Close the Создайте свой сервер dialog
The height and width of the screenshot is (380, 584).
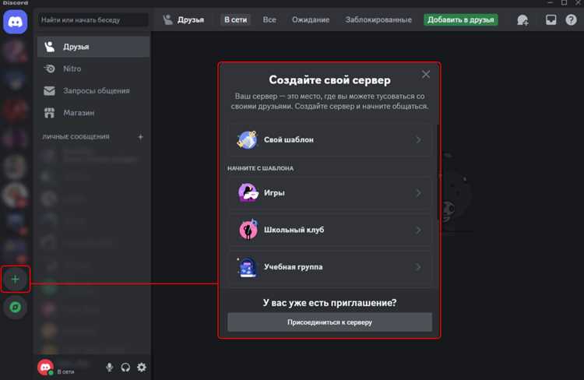click(x=426, y=75)
